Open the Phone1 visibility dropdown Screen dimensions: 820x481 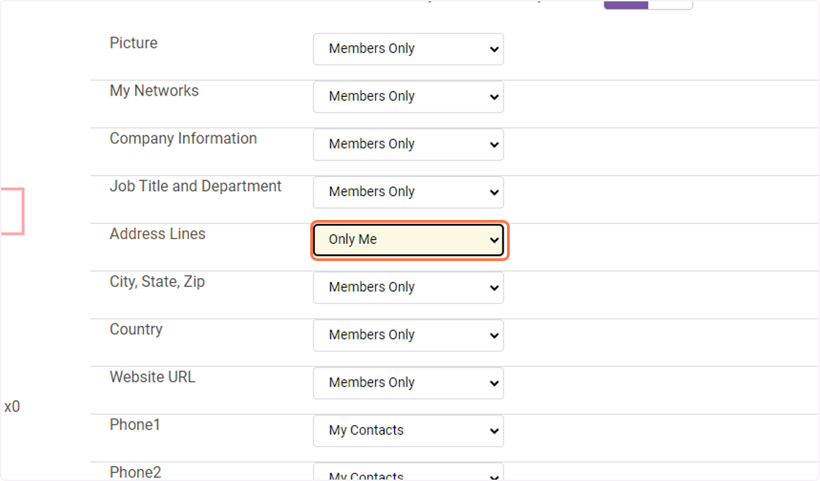[x=408, y=430]
